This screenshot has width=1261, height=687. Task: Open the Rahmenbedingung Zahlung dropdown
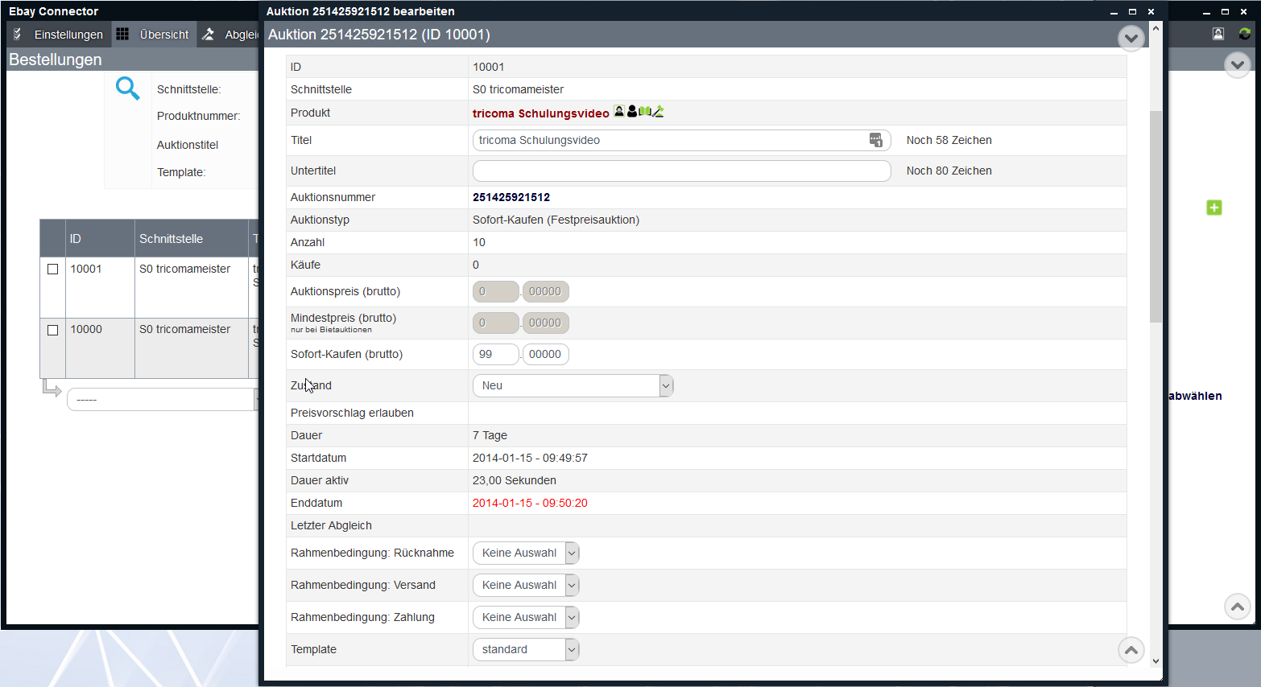click(526, 617)
